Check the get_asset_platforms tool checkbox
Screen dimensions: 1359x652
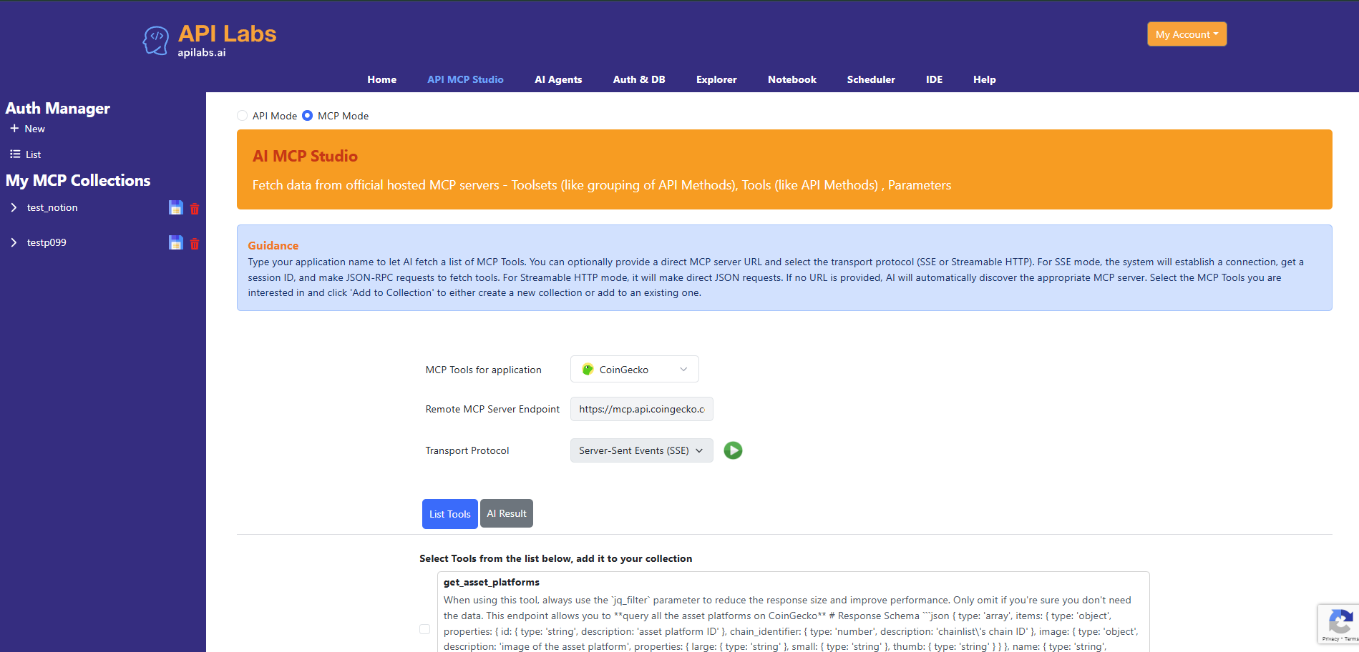[425, 629]
